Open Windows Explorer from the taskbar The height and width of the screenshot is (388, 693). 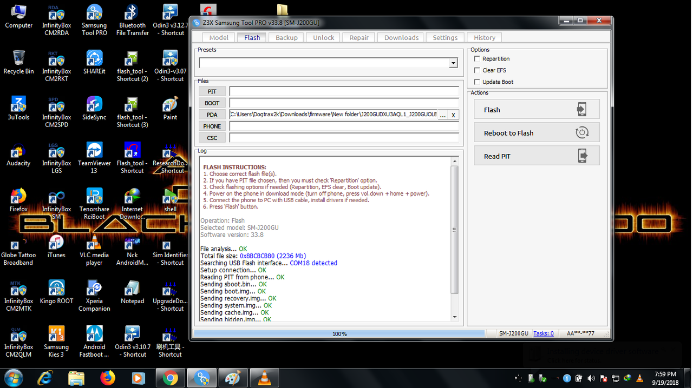tap(76, 378)
